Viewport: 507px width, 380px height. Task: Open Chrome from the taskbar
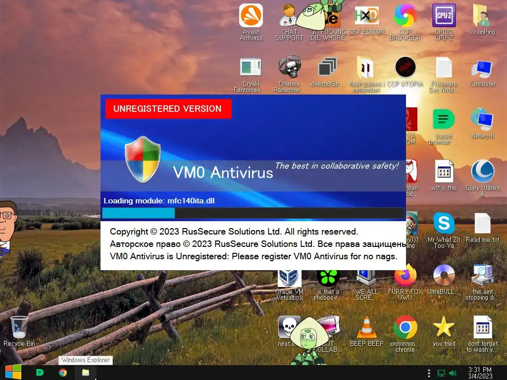tap(63, 373)
